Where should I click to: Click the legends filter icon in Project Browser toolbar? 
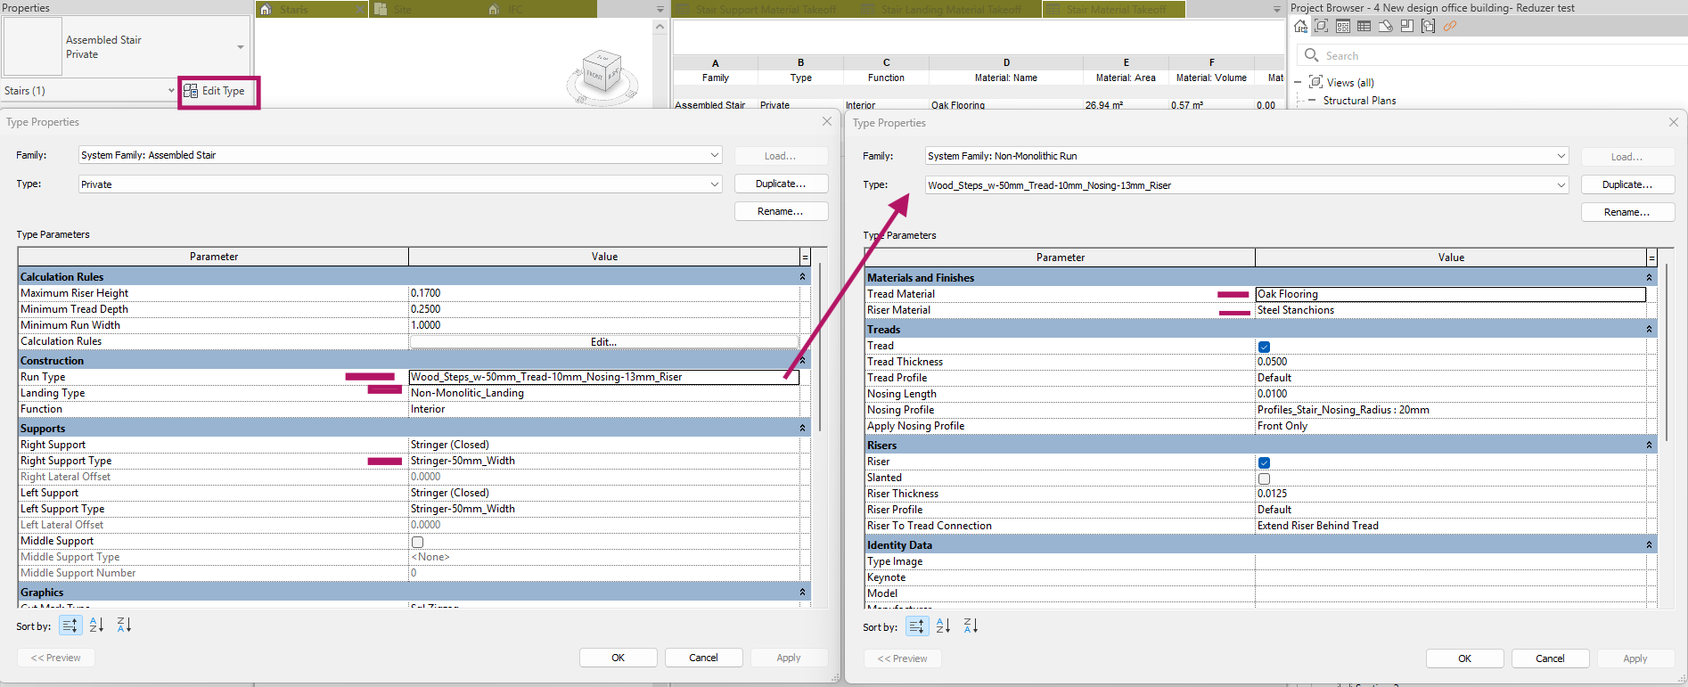(x=1343, y=26)
